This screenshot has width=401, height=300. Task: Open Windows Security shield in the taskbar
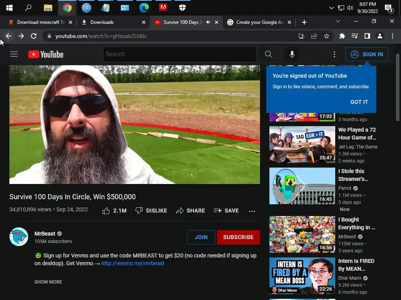[x=182, y=8]
